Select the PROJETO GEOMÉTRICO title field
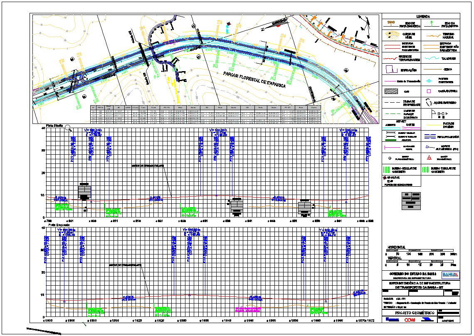This screenshot has height=336, width=474. click(x=415, y=312)
